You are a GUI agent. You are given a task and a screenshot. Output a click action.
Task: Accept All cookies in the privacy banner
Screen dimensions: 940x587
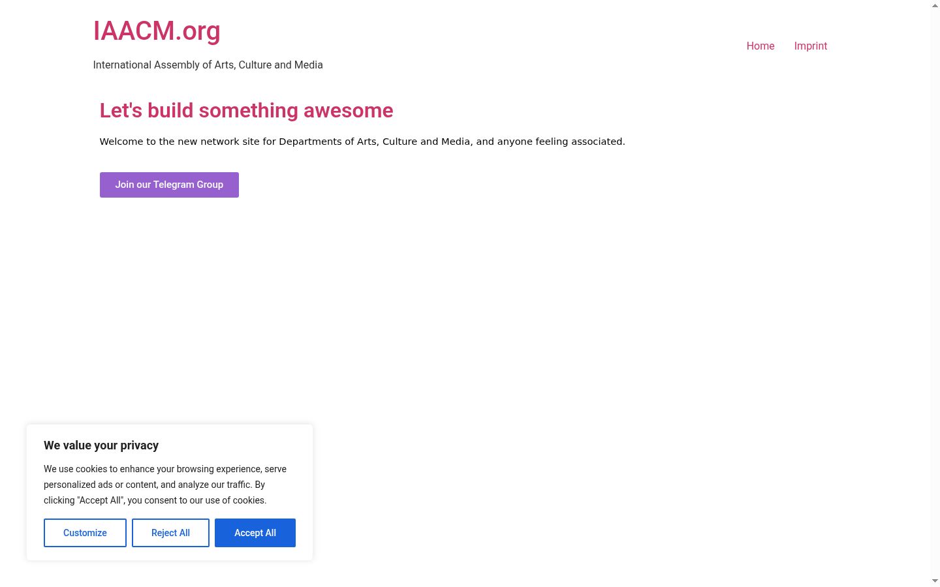point(255,533)
